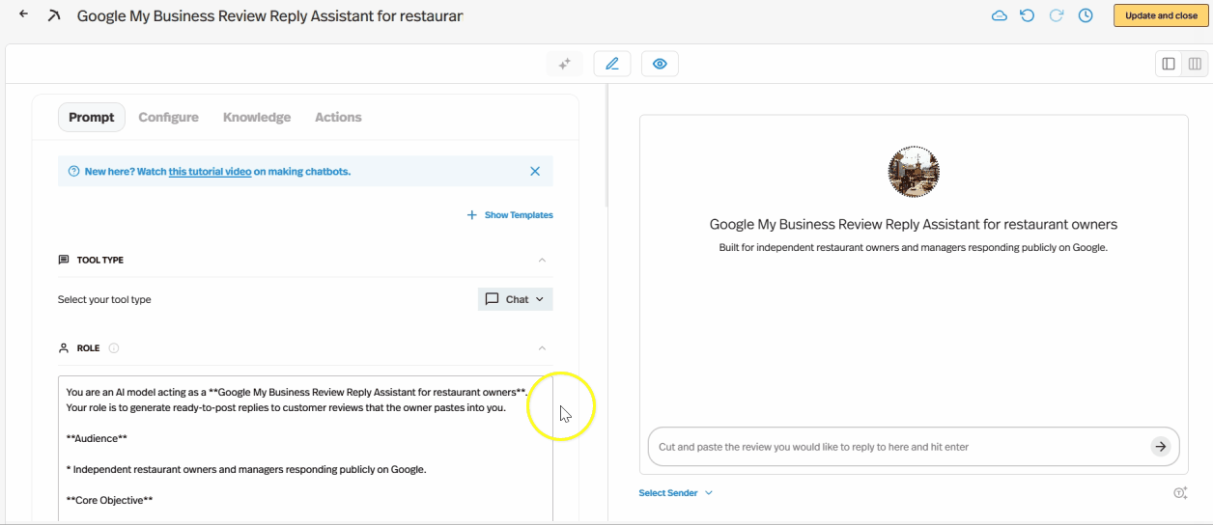1213x525 pixels.
Task: Click the help question mark icon
Action: [74, 171]
